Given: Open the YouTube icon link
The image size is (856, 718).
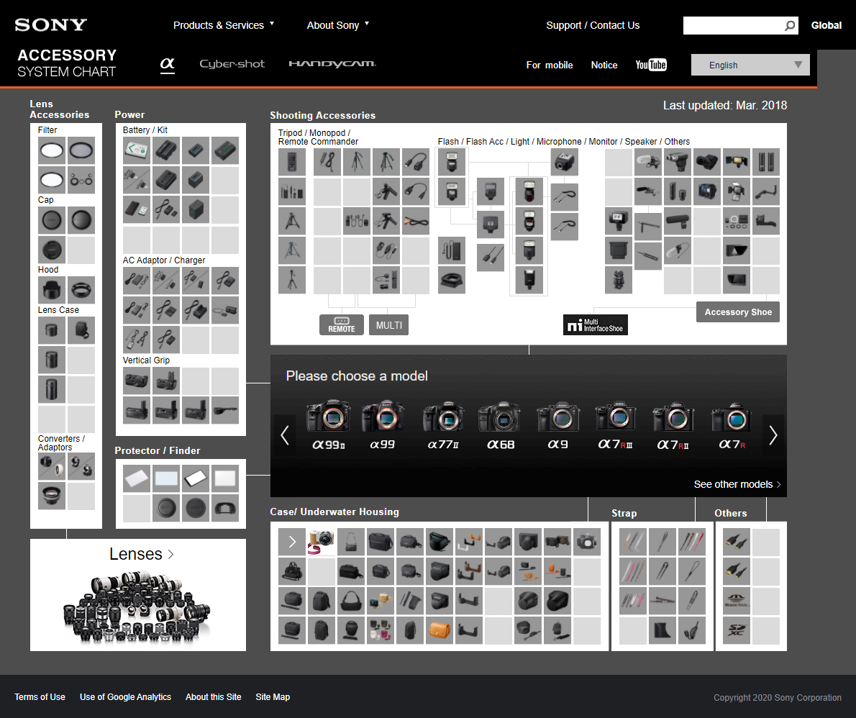Looking at the screenshot, I should [651, 65].
